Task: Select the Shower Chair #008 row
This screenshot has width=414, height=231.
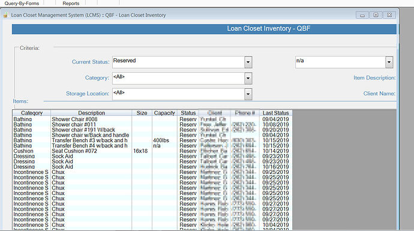Action: point(152,119)
